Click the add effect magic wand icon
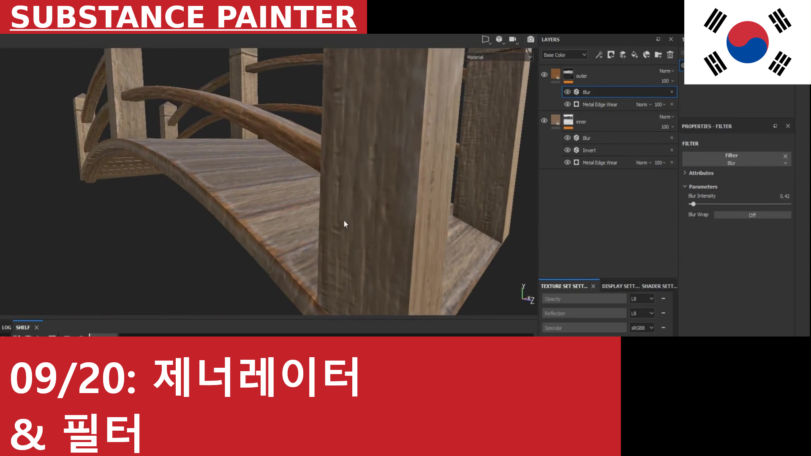Screen dimensions: 811x456 coord(599,54)
